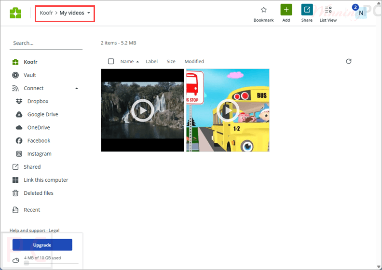Click the Name sort direction arrow

tap(137, 62)
